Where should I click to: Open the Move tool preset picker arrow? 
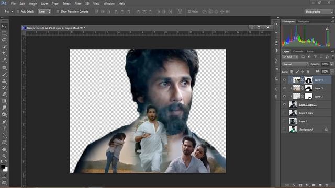pyautogui.click(x=12, y=11)
